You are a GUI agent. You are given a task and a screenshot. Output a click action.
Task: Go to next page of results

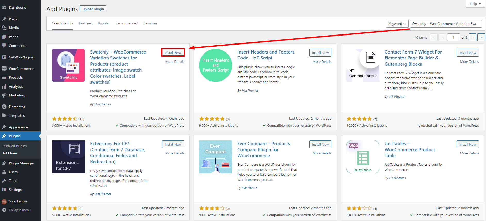472,37
